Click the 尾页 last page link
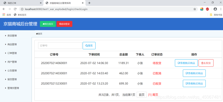Viewport: 223px width, 102px height. 155,95
